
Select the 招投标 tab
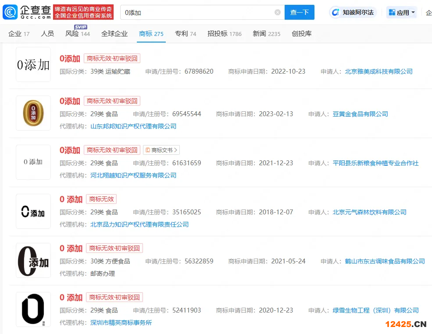pyautogui.click(x=224, y=34)
